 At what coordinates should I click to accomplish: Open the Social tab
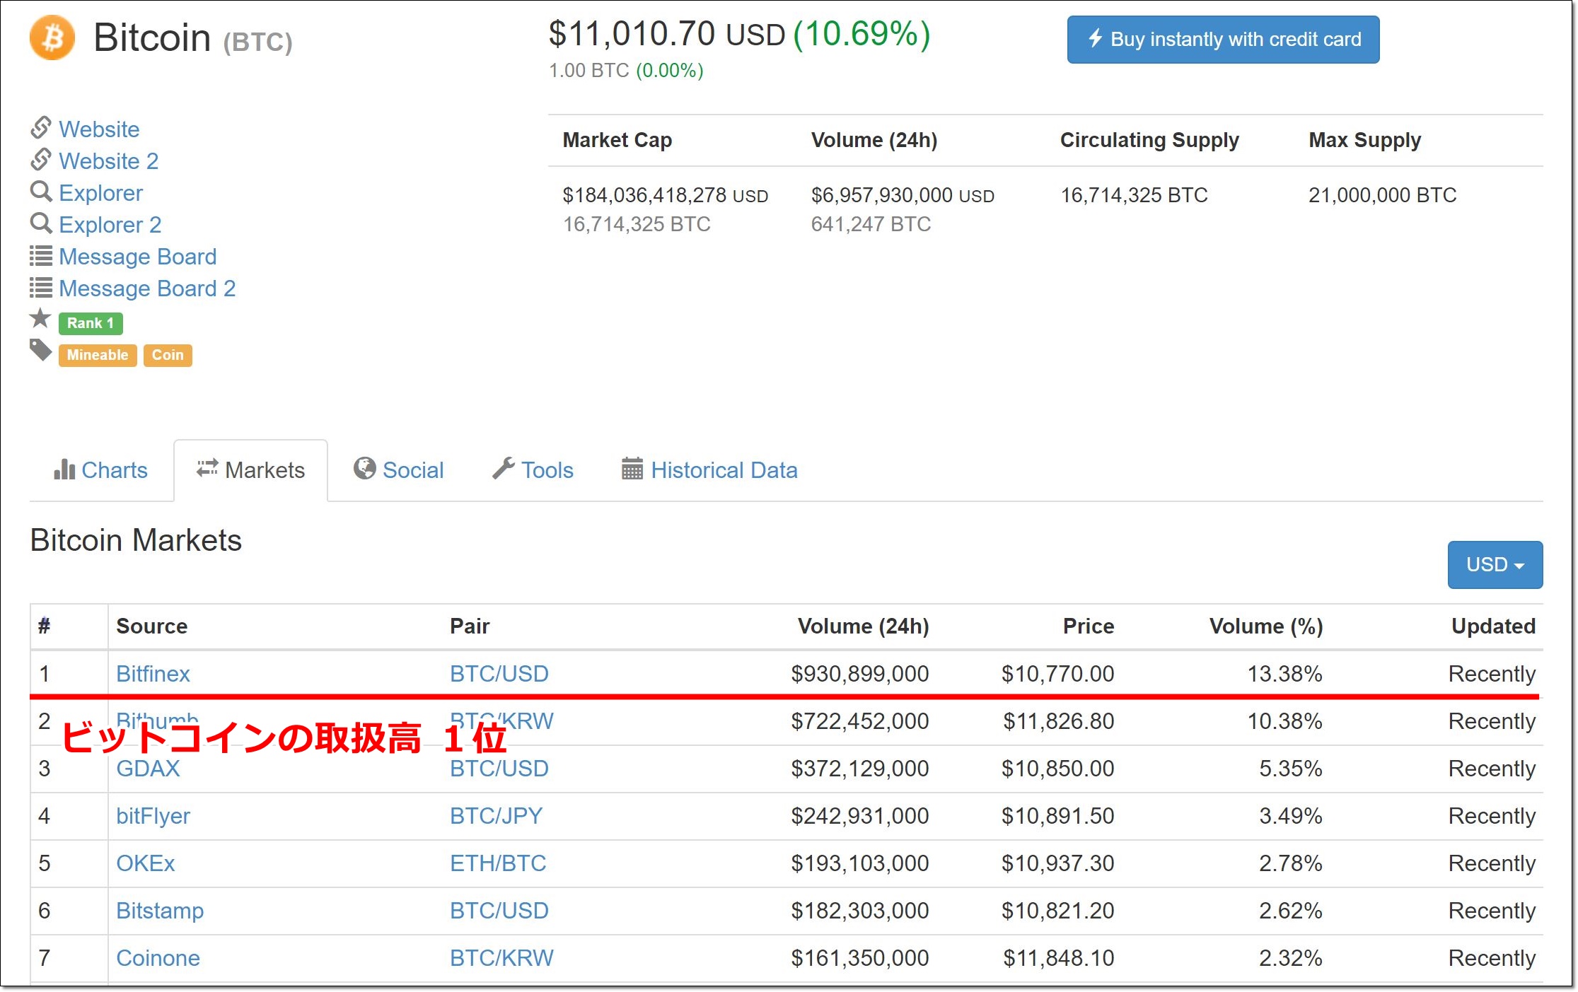(399, 470)
